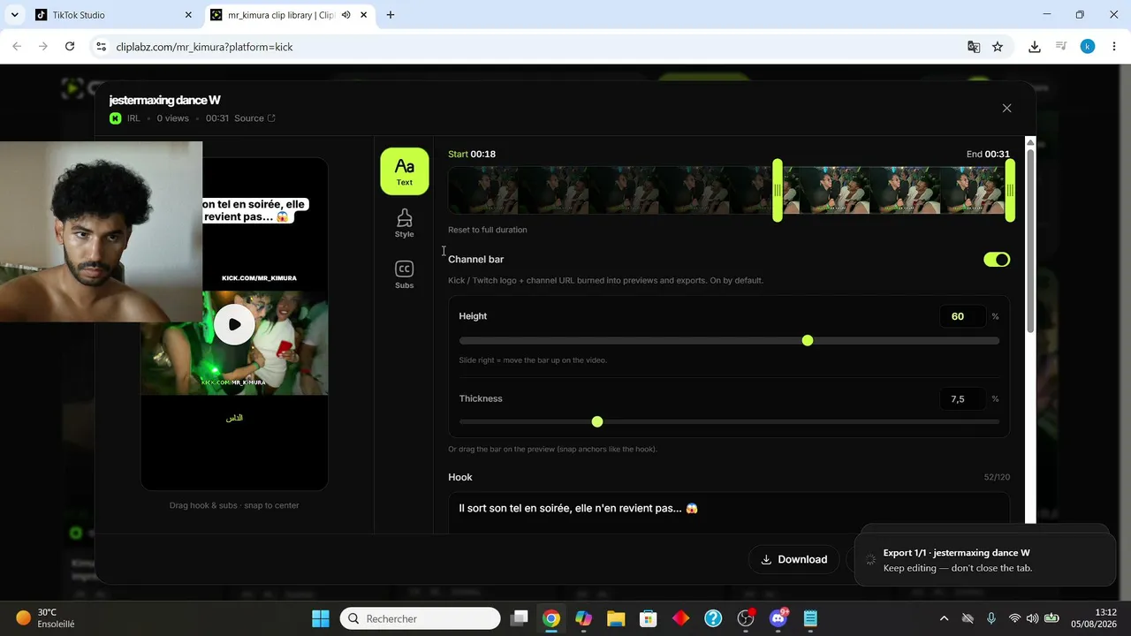Reset to full duration link

pyautogui.click(x=488, y=230)
